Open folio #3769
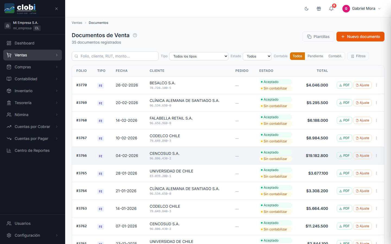The image size is (391, 244). click(81, 103)
